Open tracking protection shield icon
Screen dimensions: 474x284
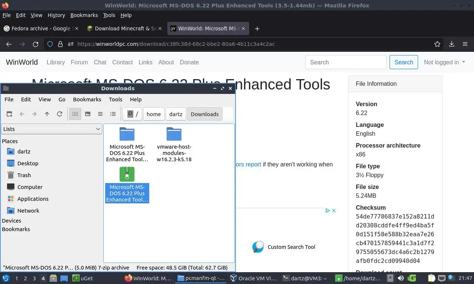pos(50,44)
